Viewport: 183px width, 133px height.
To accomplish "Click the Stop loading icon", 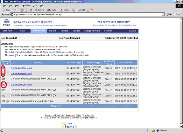I will point(22,10).
